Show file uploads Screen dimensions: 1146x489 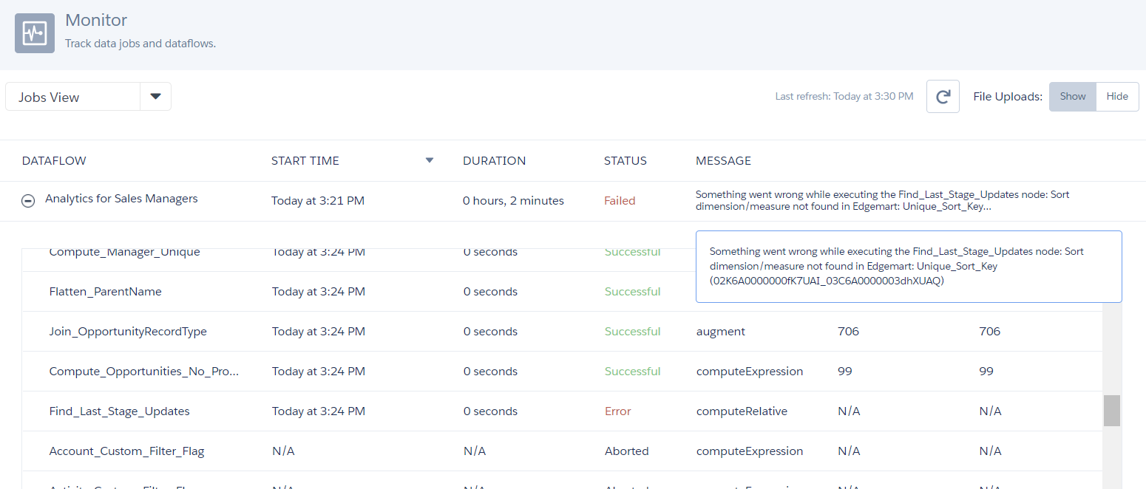coord(1072,96)
